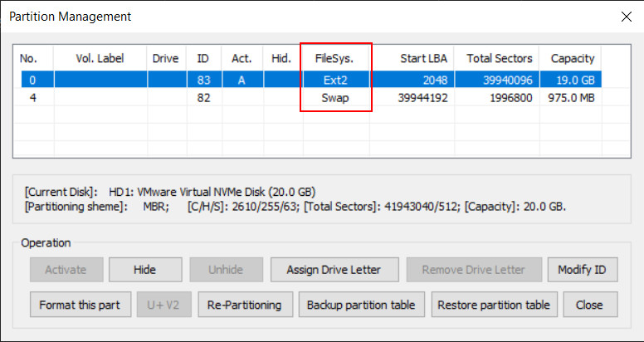Backup partition table
Screen dimensions: 644x342
coord(362,305)
